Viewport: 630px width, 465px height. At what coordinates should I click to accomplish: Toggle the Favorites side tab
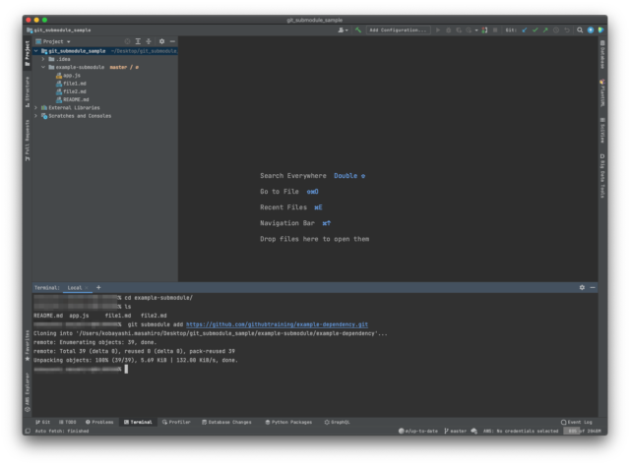[28, 345]
